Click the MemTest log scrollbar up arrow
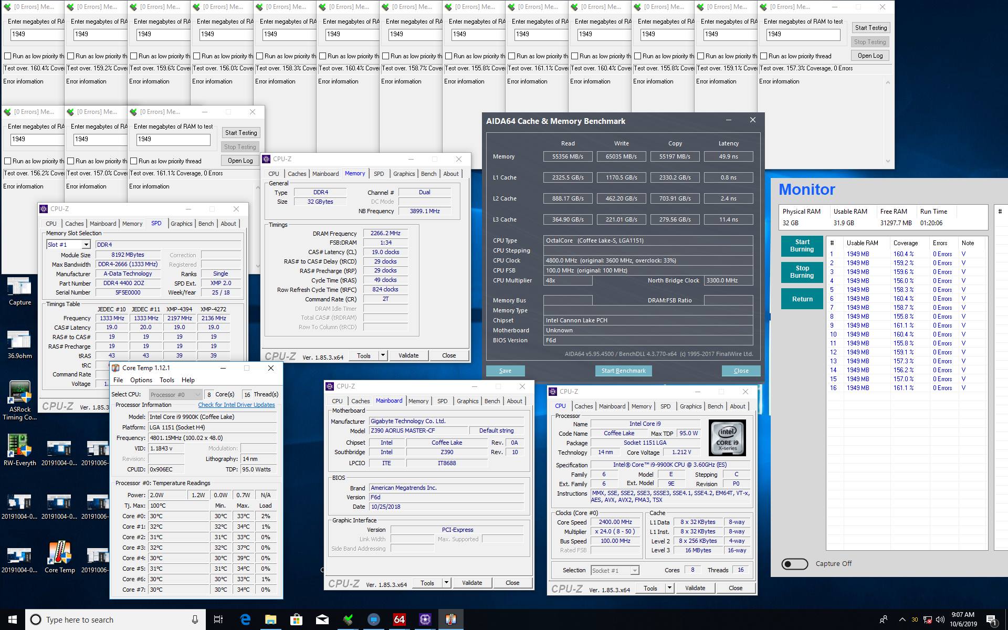The height and width of the screenshot is (630, 1008). (x=888, y=82)
